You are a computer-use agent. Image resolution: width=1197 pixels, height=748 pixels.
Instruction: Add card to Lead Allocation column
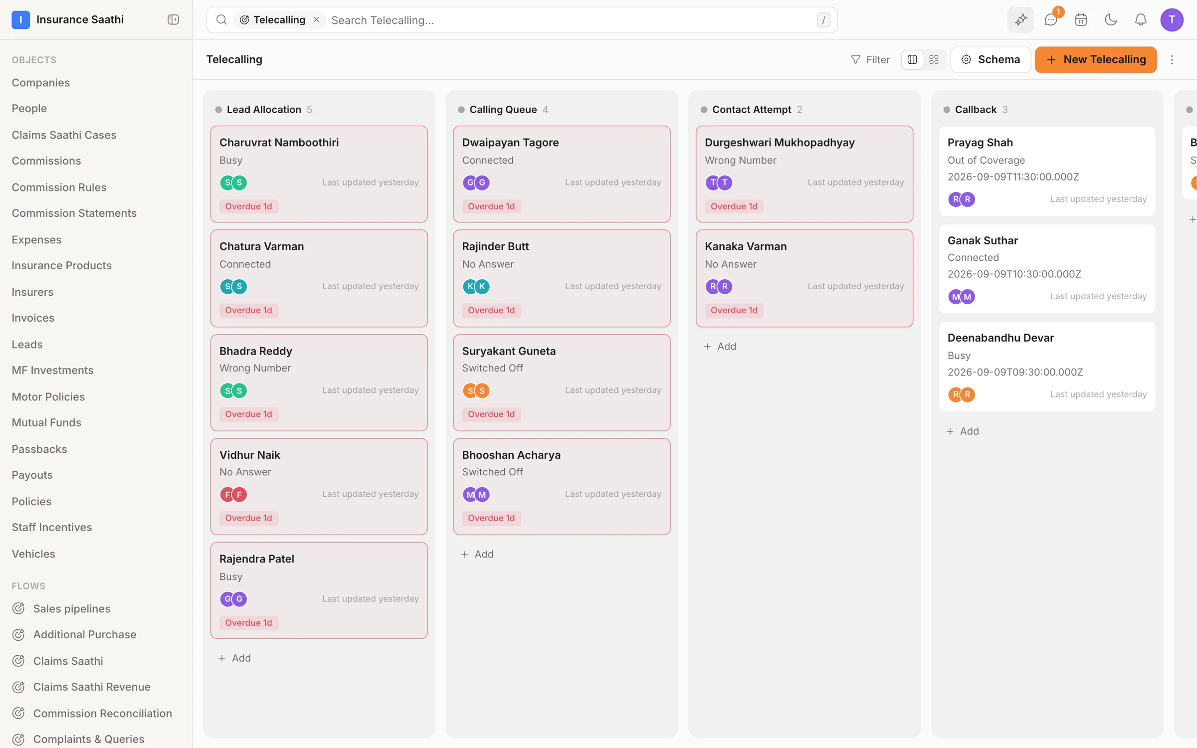tap(234, 658)
